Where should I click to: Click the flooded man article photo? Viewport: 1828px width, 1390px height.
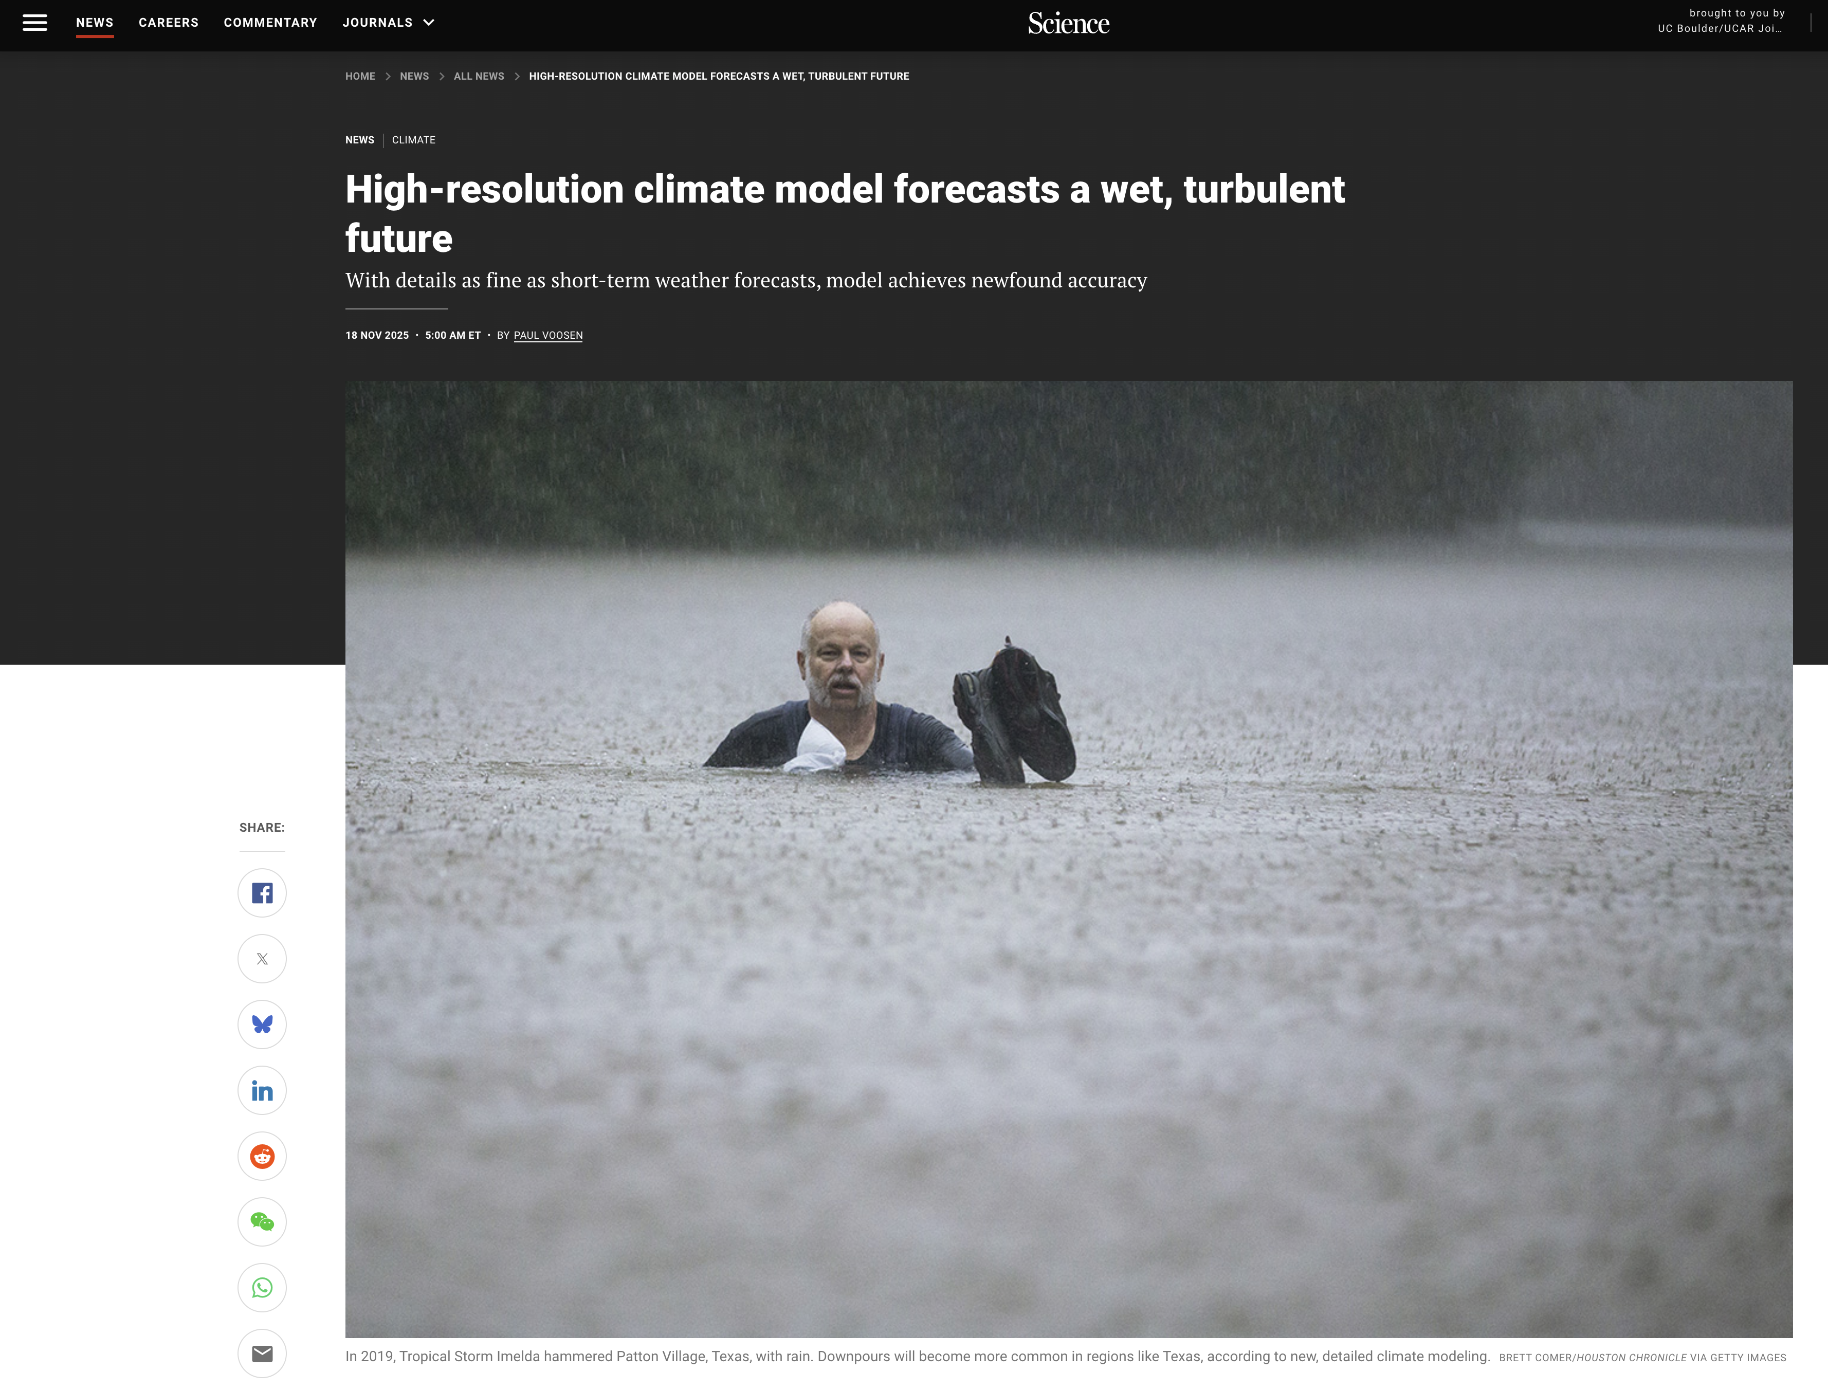pos(1069,859)
